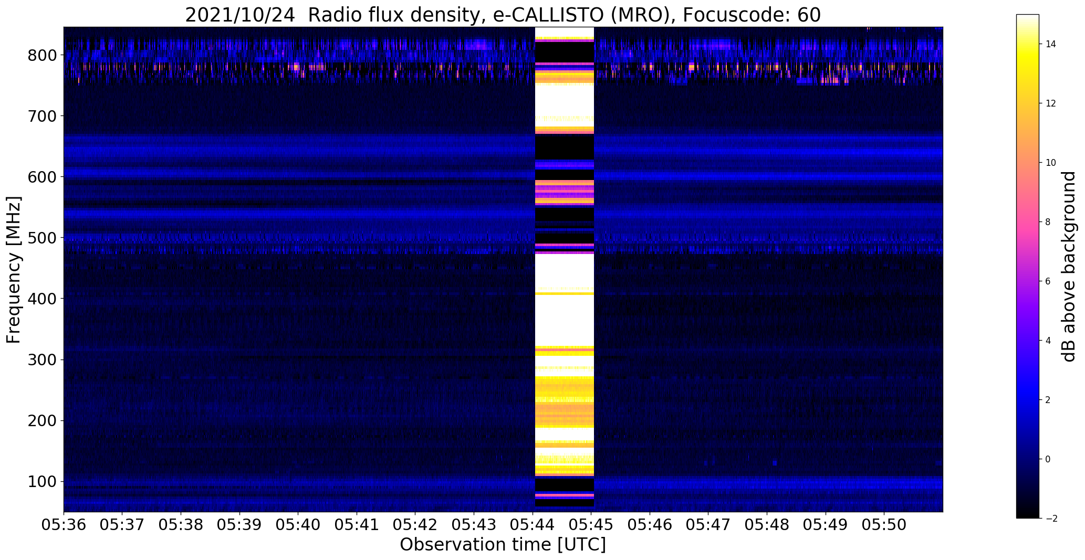Click the colorbar tick value 6
This screenshot has height=560, width=1085.
(x=1048, y=281)
